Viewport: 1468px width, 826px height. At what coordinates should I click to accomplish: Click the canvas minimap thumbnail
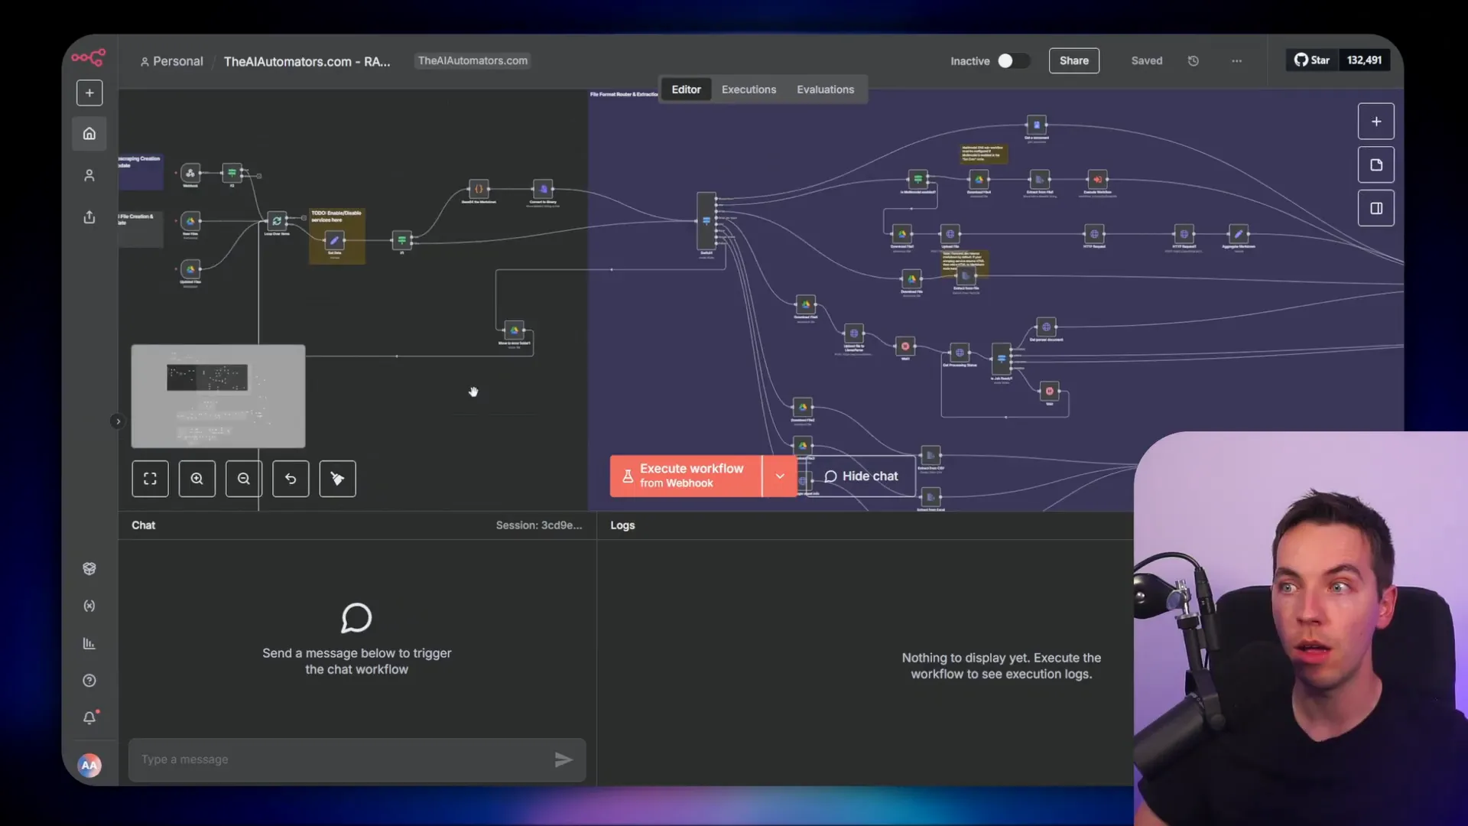pos(218,396)
